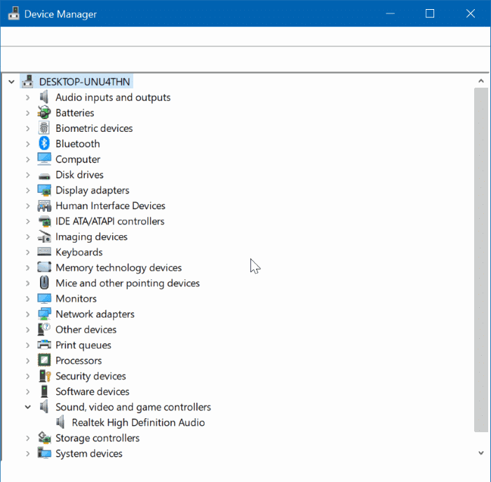Viewport: 491px width, 482px height.
Task: Click the Device Manager title bar icon
Action: (13, 13)
